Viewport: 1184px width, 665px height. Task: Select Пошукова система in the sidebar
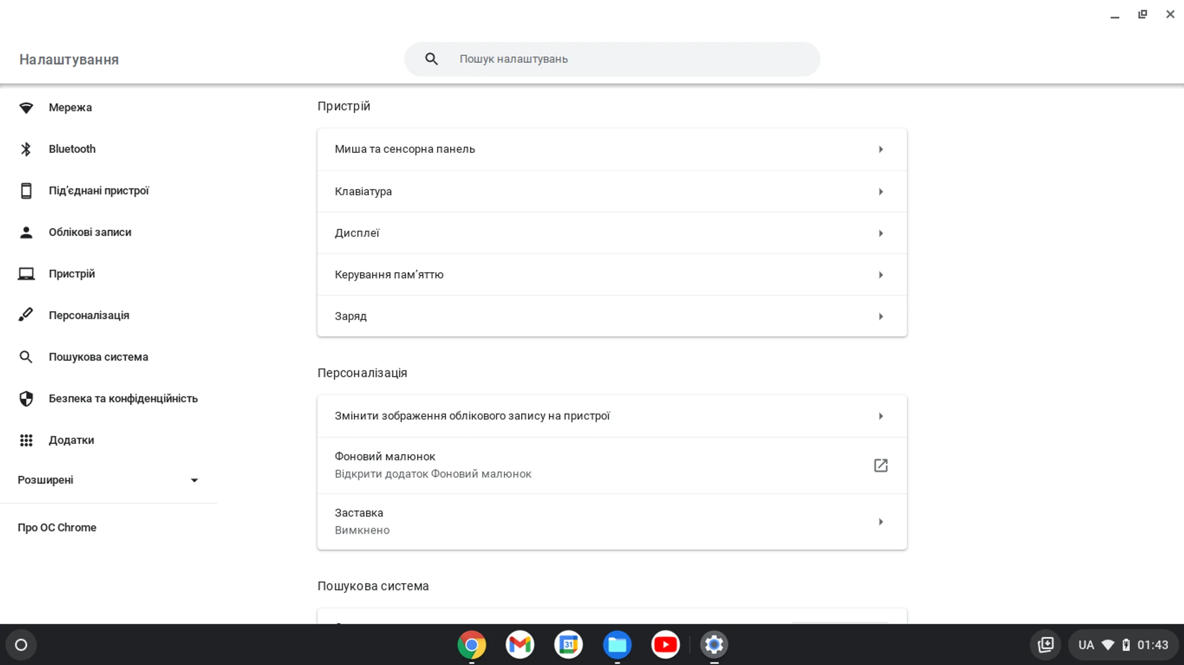tap(99, 356)
